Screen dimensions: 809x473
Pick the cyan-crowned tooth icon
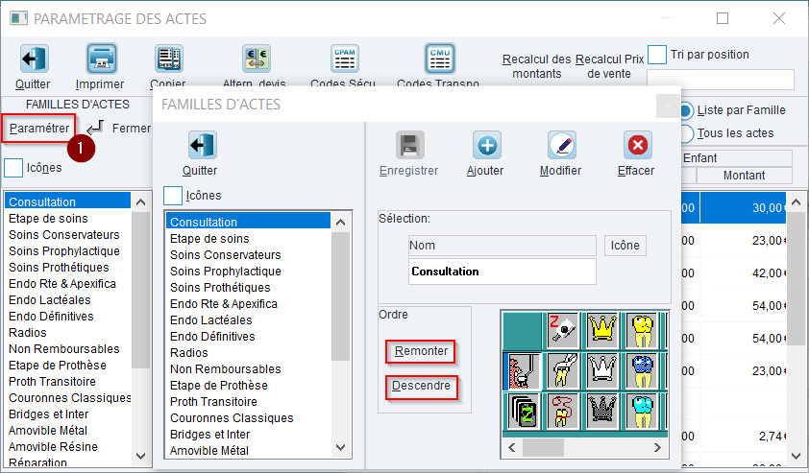643,412
